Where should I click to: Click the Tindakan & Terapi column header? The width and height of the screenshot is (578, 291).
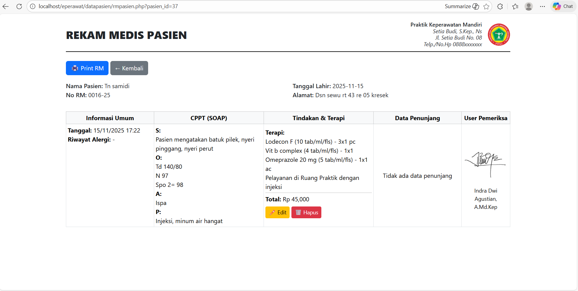(x=318, y=118)
